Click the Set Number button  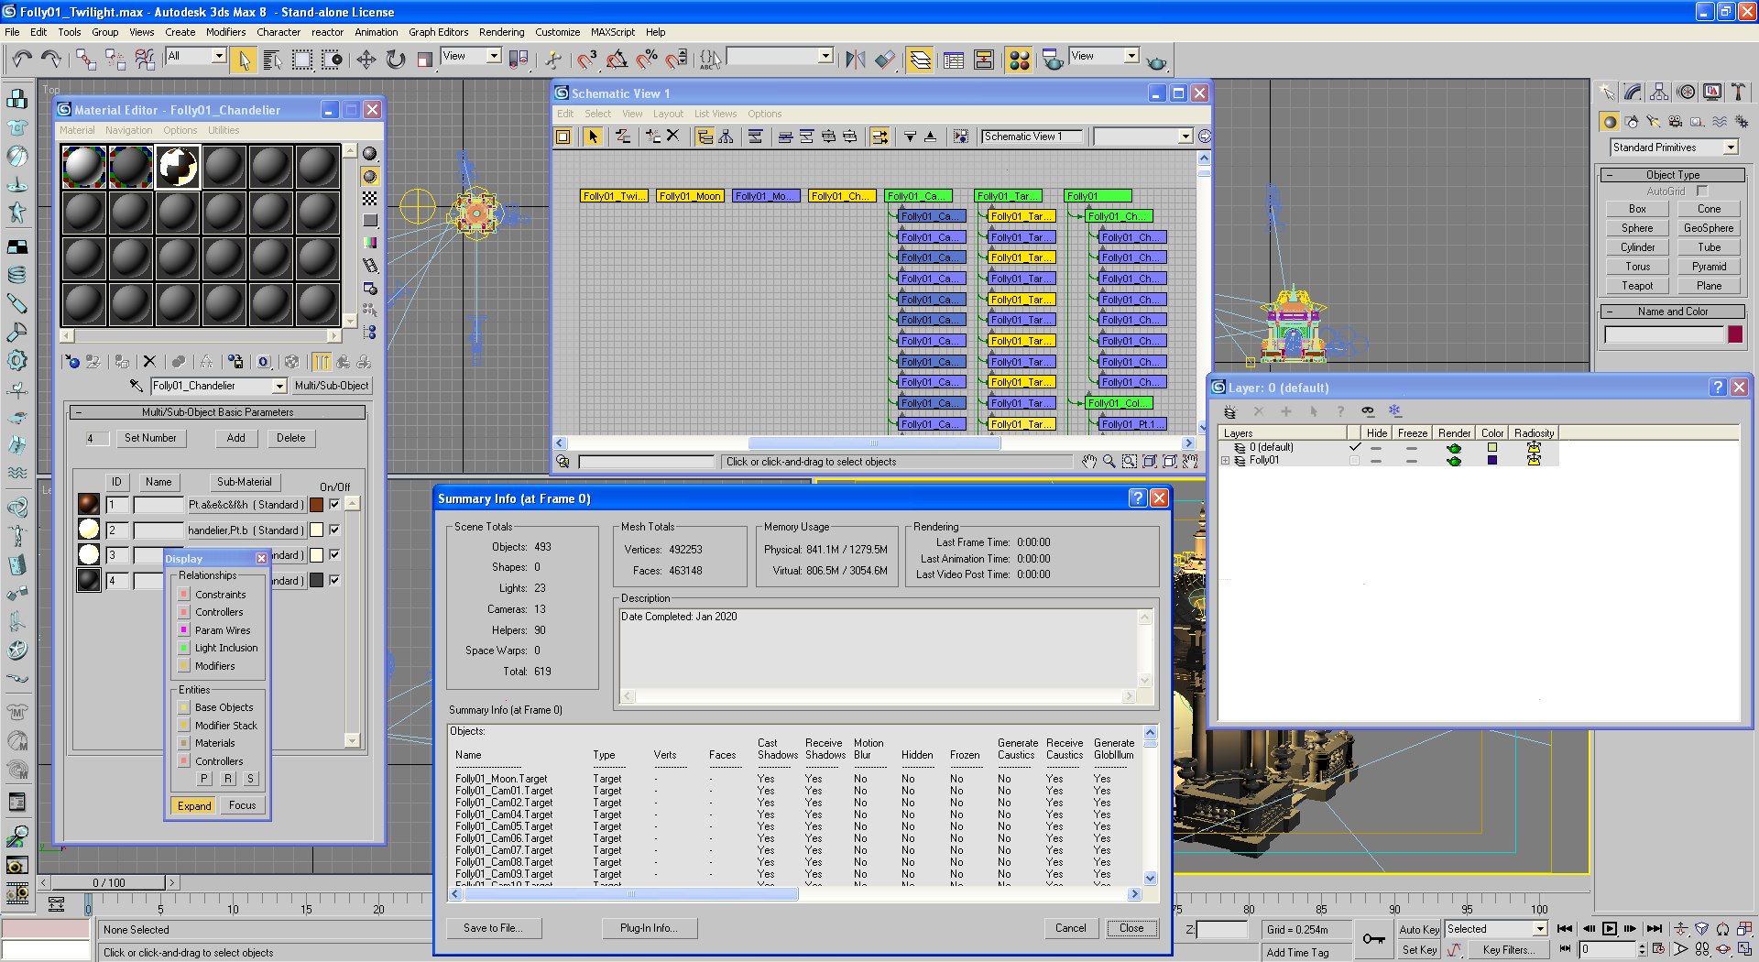[x=150, y=438]
